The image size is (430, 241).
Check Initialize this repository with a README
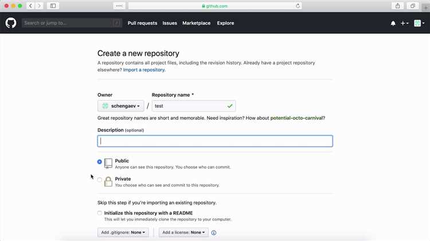100,213
